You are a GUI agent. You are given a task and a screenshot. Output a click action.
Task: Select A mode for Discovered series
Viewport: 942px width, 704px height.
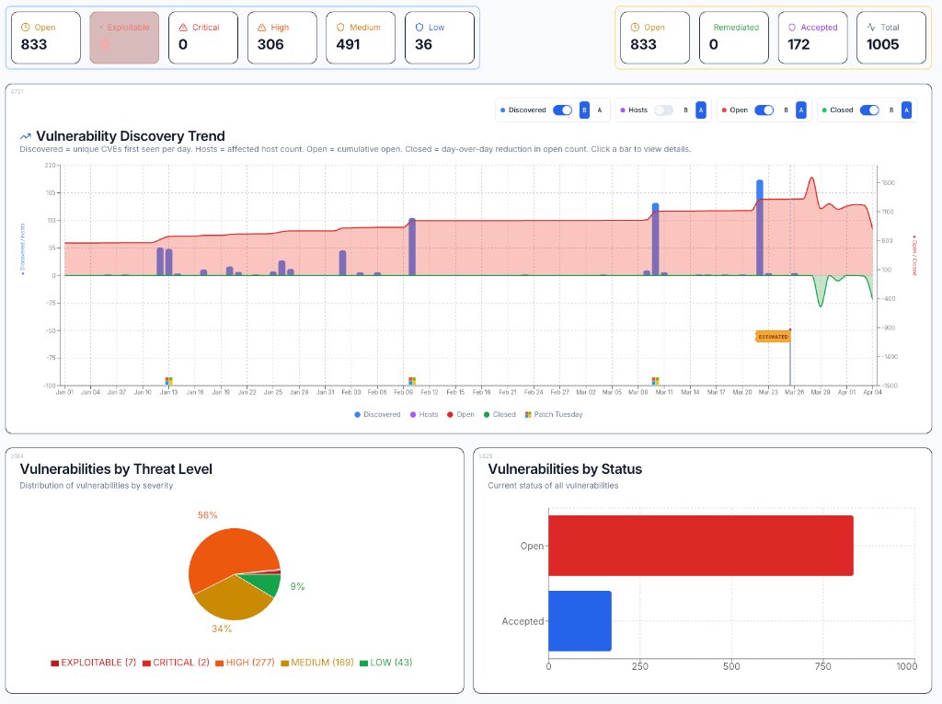tap(600, 110)
